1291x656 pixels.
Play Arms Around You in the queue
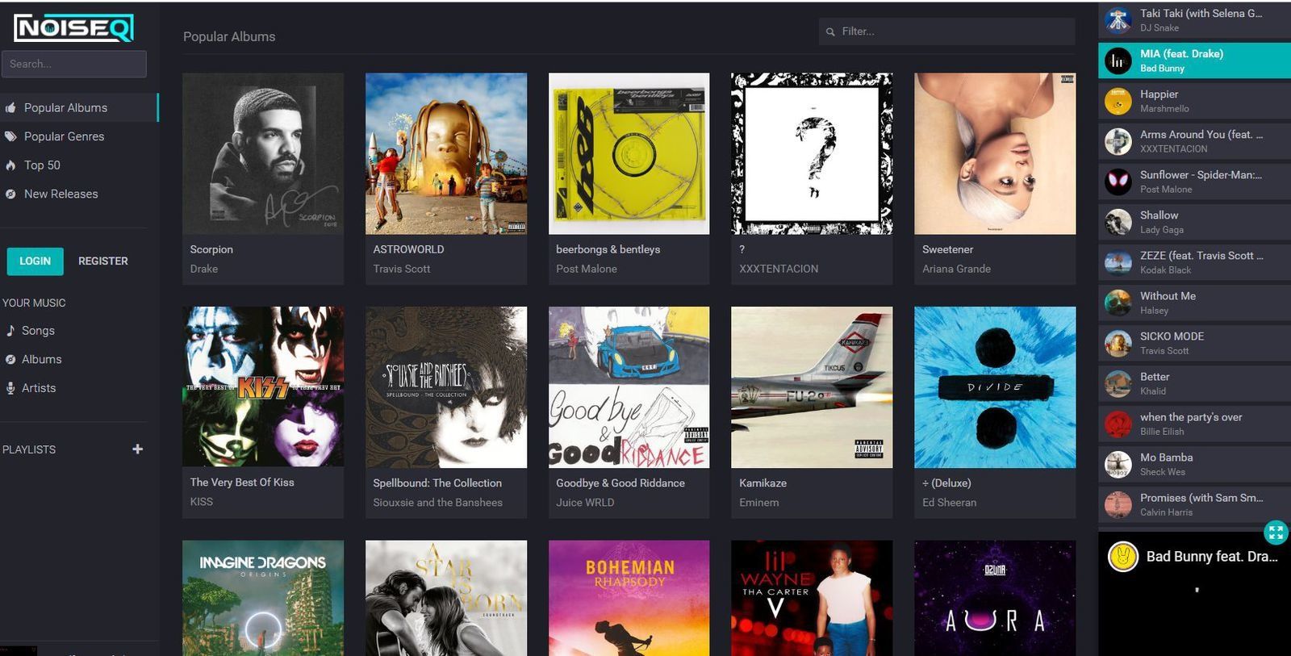(x=1194, y=141)
